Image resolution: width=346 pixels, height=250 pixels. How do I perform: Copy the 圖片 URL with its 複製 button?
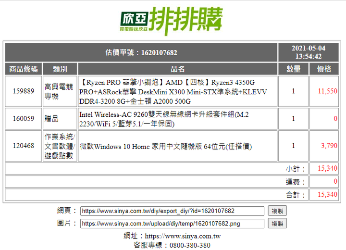277,224
